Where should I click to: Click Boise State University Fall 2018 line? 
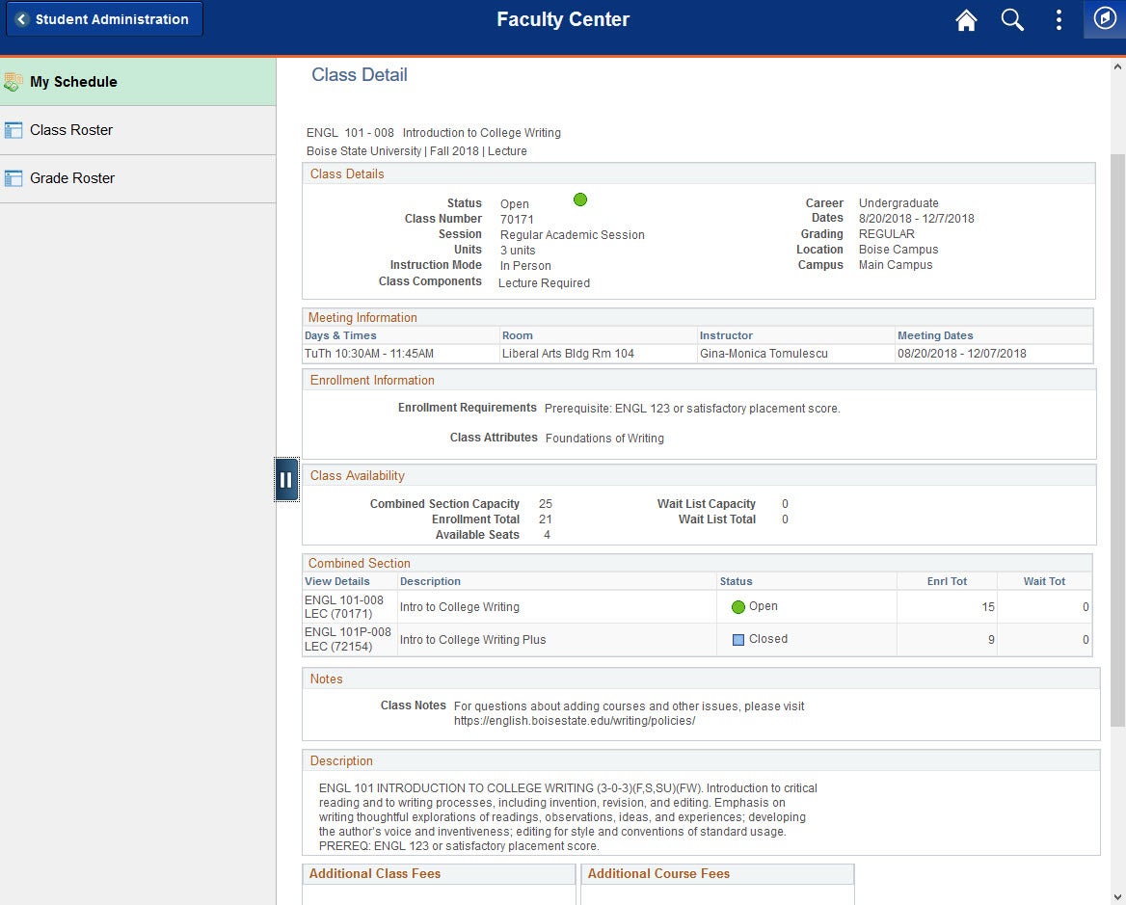coord(416,150)
